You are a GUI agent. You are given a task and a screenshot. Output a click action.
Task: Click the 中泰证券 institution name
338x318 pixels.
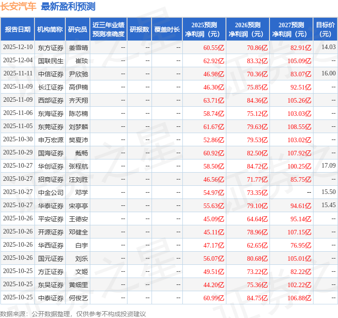(50, 298)
